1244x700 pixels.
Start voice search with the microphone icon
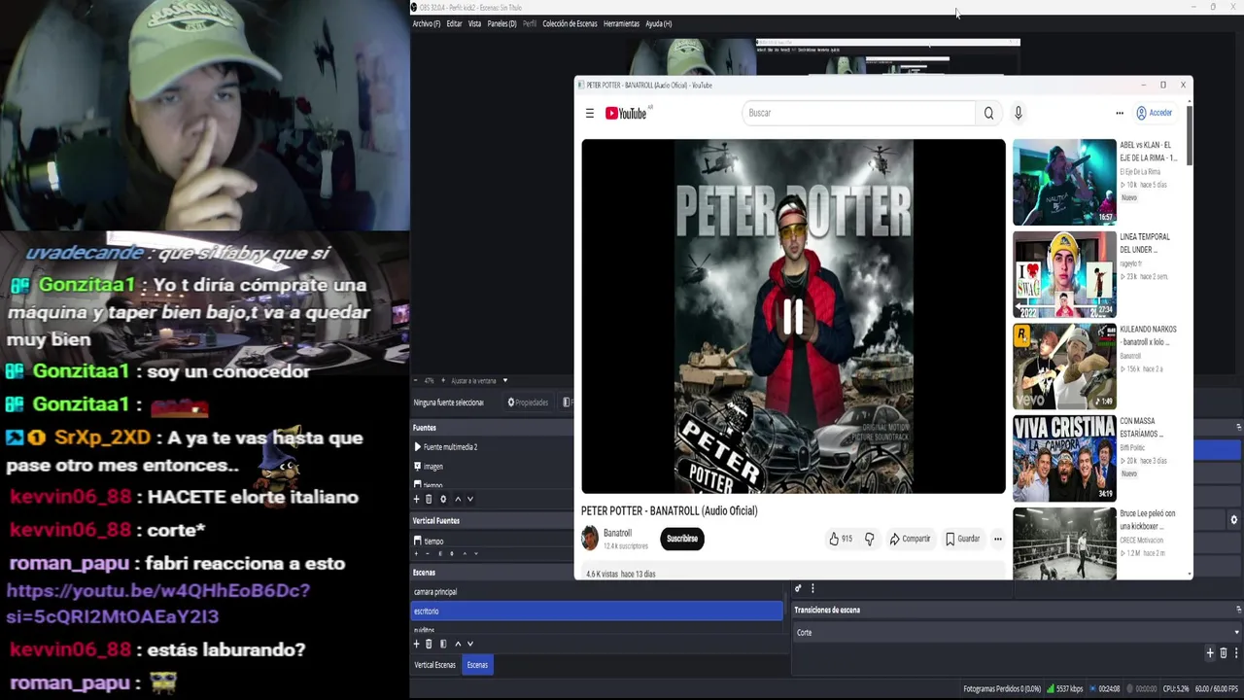click(x=1018, y=113)
